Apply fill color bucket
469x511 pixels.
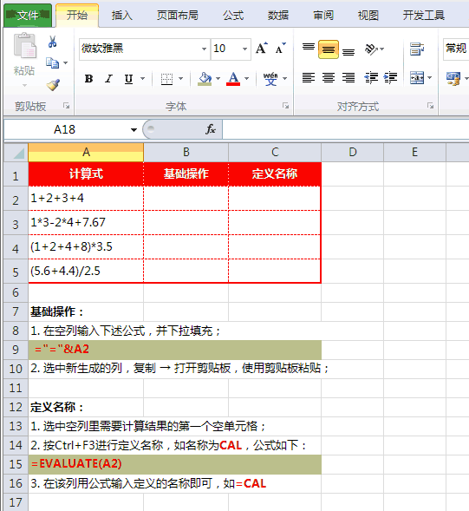pyautogui.click(x=205, y=79)
